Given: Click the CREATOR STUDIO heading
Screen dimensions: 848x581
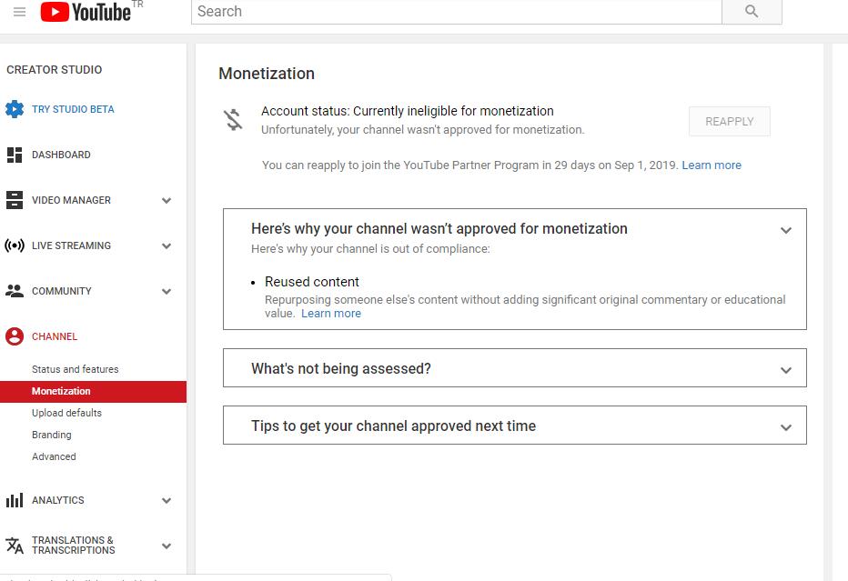Looking at the screenshot, I should point(54,70).
